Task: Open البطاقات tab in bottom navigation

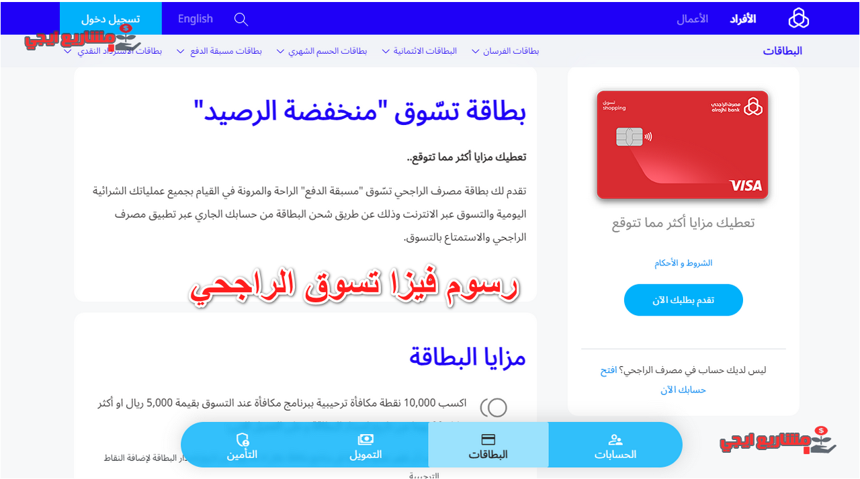Action: [x=488, y=445]
